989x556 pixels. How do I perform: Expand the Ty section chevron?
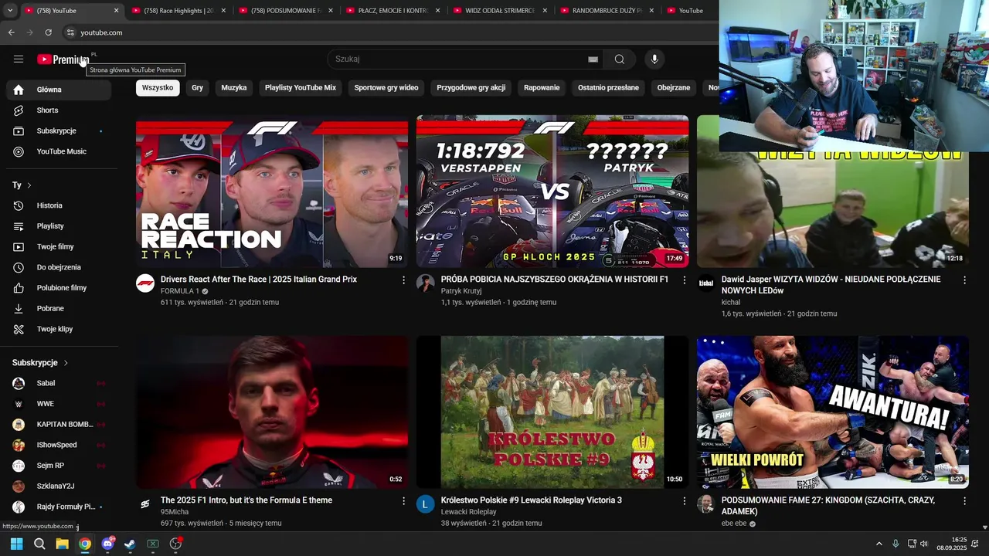pos(29,185)
